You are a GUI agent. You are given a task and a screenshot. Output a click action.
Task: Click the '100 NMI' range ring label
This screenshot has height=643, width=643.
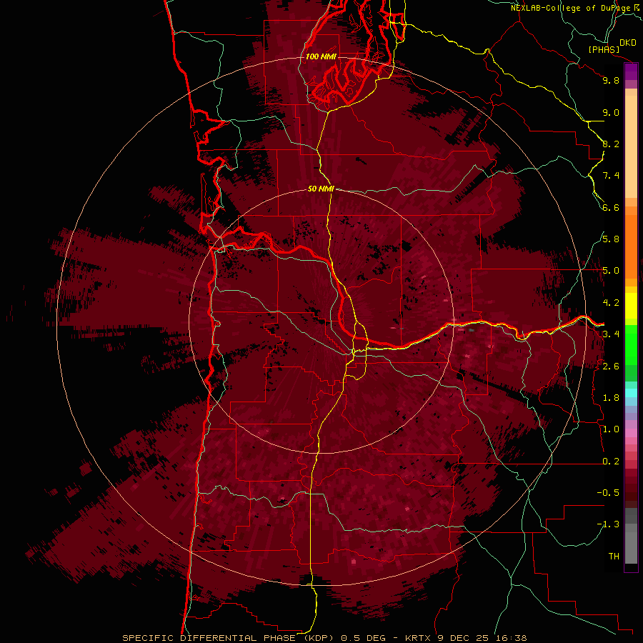tap(321, 56)
